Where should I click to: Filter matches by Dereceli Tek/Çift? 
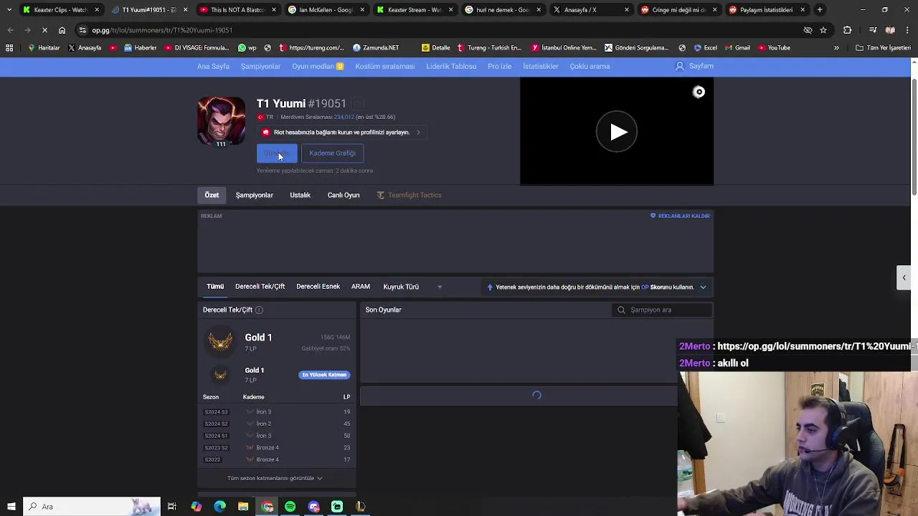[x=260, y=287]
